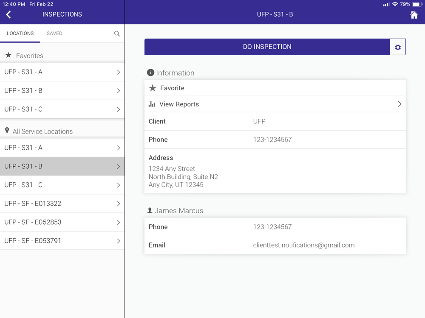The image size is (425, 318).
Task: Click the View Reports bar chart icon
Action: pos(152,104)
